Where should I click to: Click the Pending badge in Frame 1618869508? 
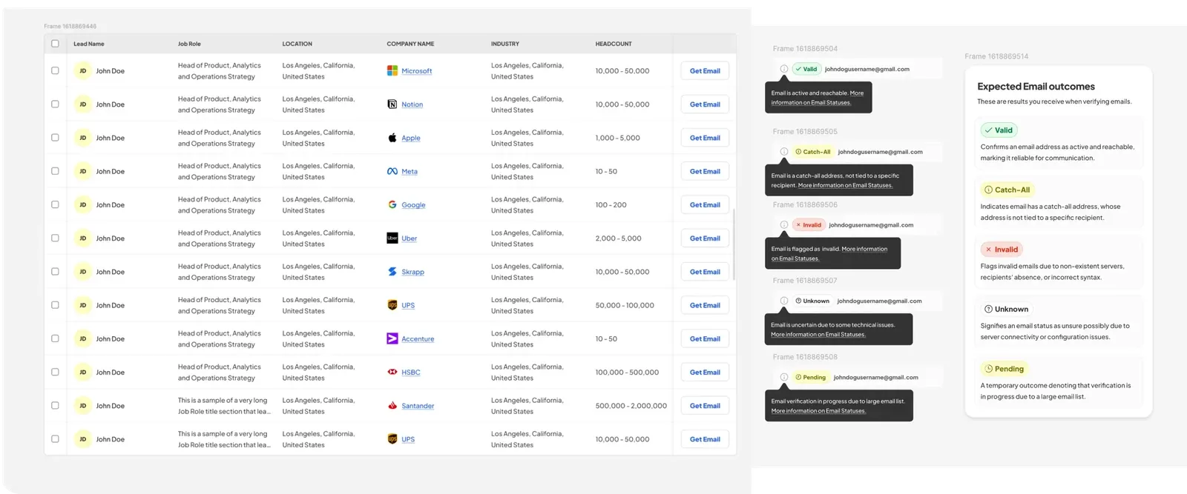(x=811, y=377)
